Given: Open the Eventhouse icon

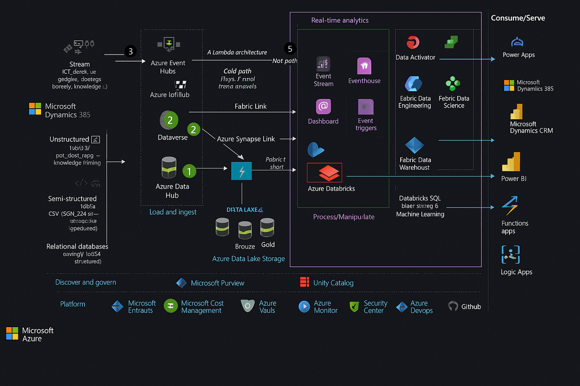Looking at the screenshot, I should pyautogui.click(x=363, y=66).
